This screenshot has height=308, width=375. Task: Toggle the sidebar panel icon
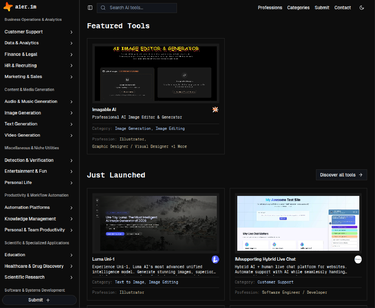pyautogui.click(x=90, y=7)
